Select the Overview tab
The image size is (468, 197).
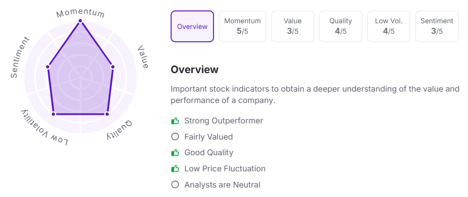[x=192, y=27]
